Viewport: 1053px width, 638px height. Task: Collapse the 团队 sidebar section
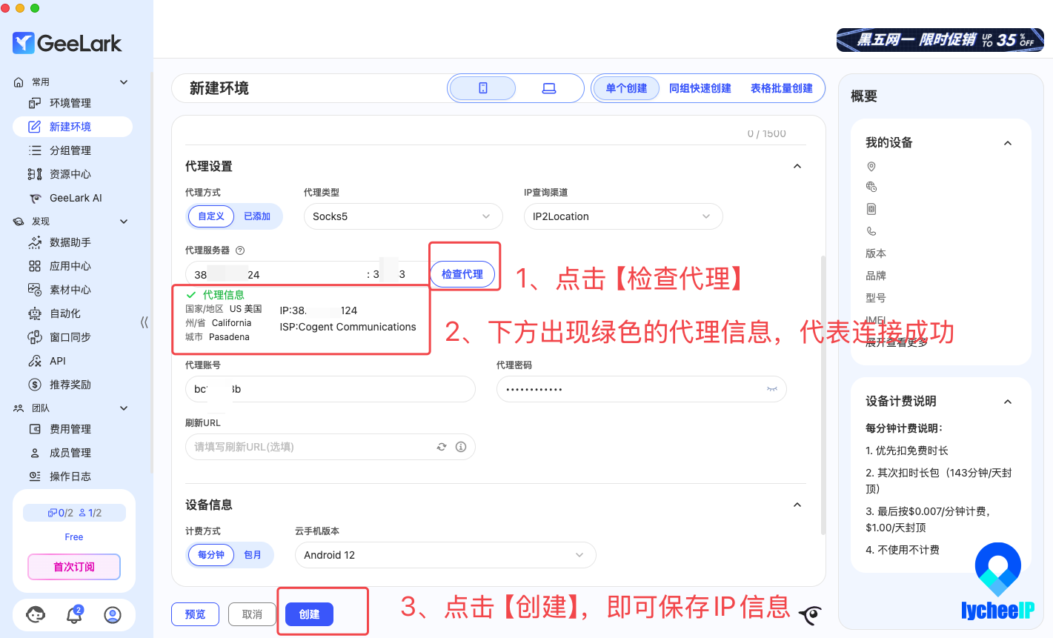coord(124,408)
